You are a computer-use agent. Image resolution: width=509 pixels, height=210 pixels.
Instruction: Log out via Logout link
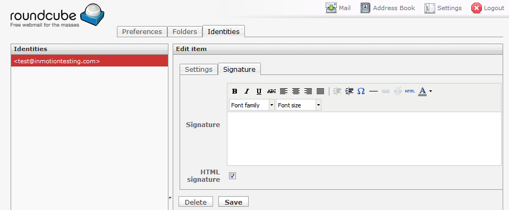tap(488, 8)
